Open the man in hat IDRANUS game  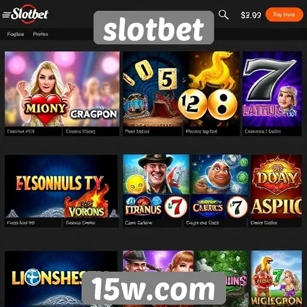coord(156,186)
